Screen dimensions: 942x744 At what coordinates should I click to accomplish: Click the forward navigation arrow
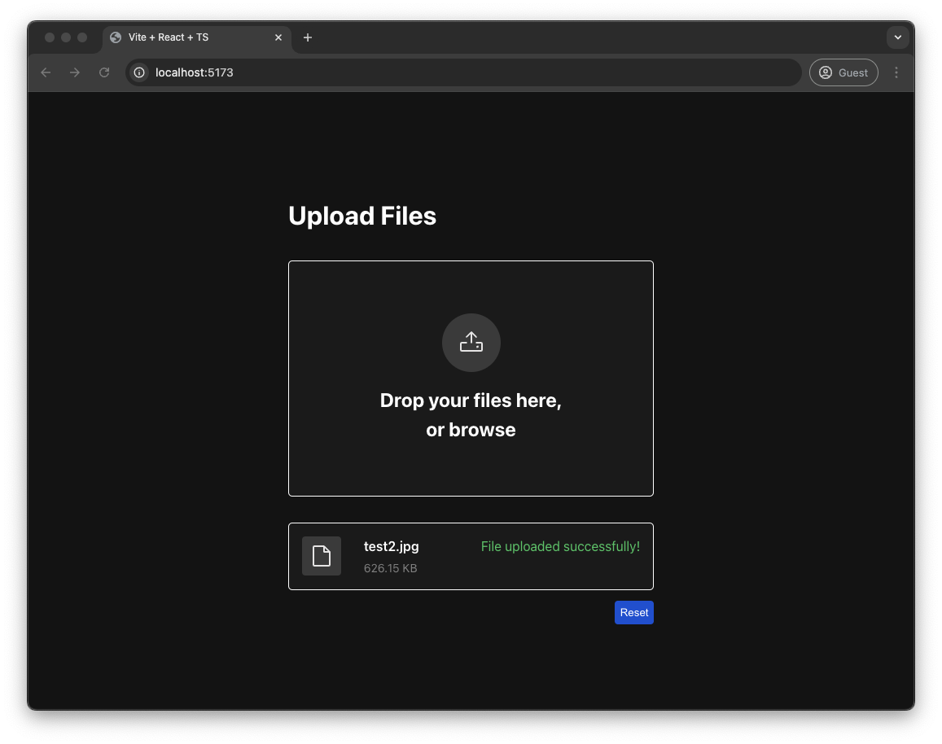(x=74, y=72)
